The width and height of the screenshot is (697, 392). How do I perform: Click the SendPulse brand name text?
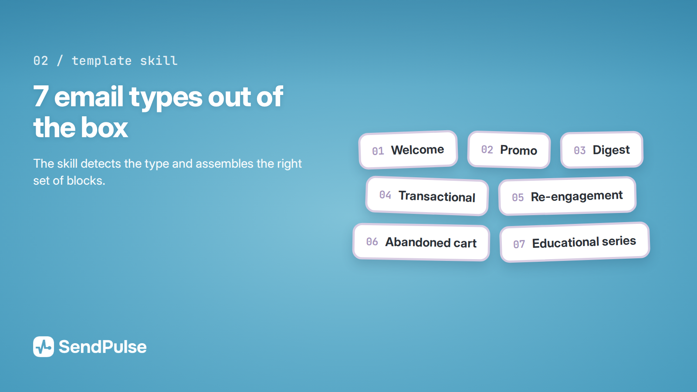[x=103, y=347]
